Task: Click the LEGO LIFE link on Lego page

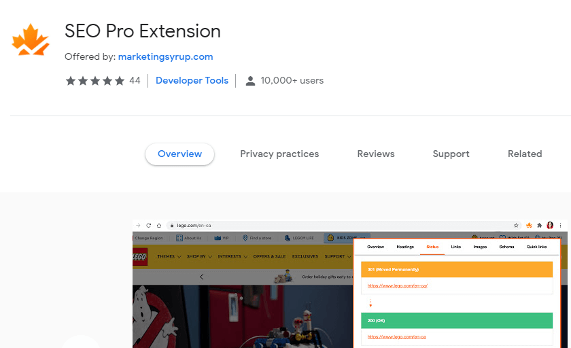Action: (x=299, y=238)
